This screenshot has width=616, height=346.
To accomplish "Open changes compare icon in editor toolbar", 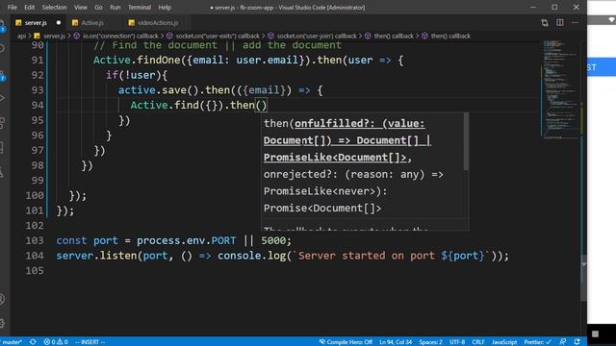I will (545, 23).
